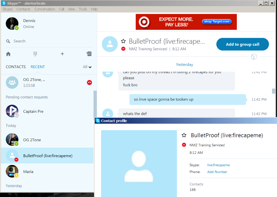The image size is (277, 197).
Task: Minimize the main Skype window
Action: click(261, 3)
